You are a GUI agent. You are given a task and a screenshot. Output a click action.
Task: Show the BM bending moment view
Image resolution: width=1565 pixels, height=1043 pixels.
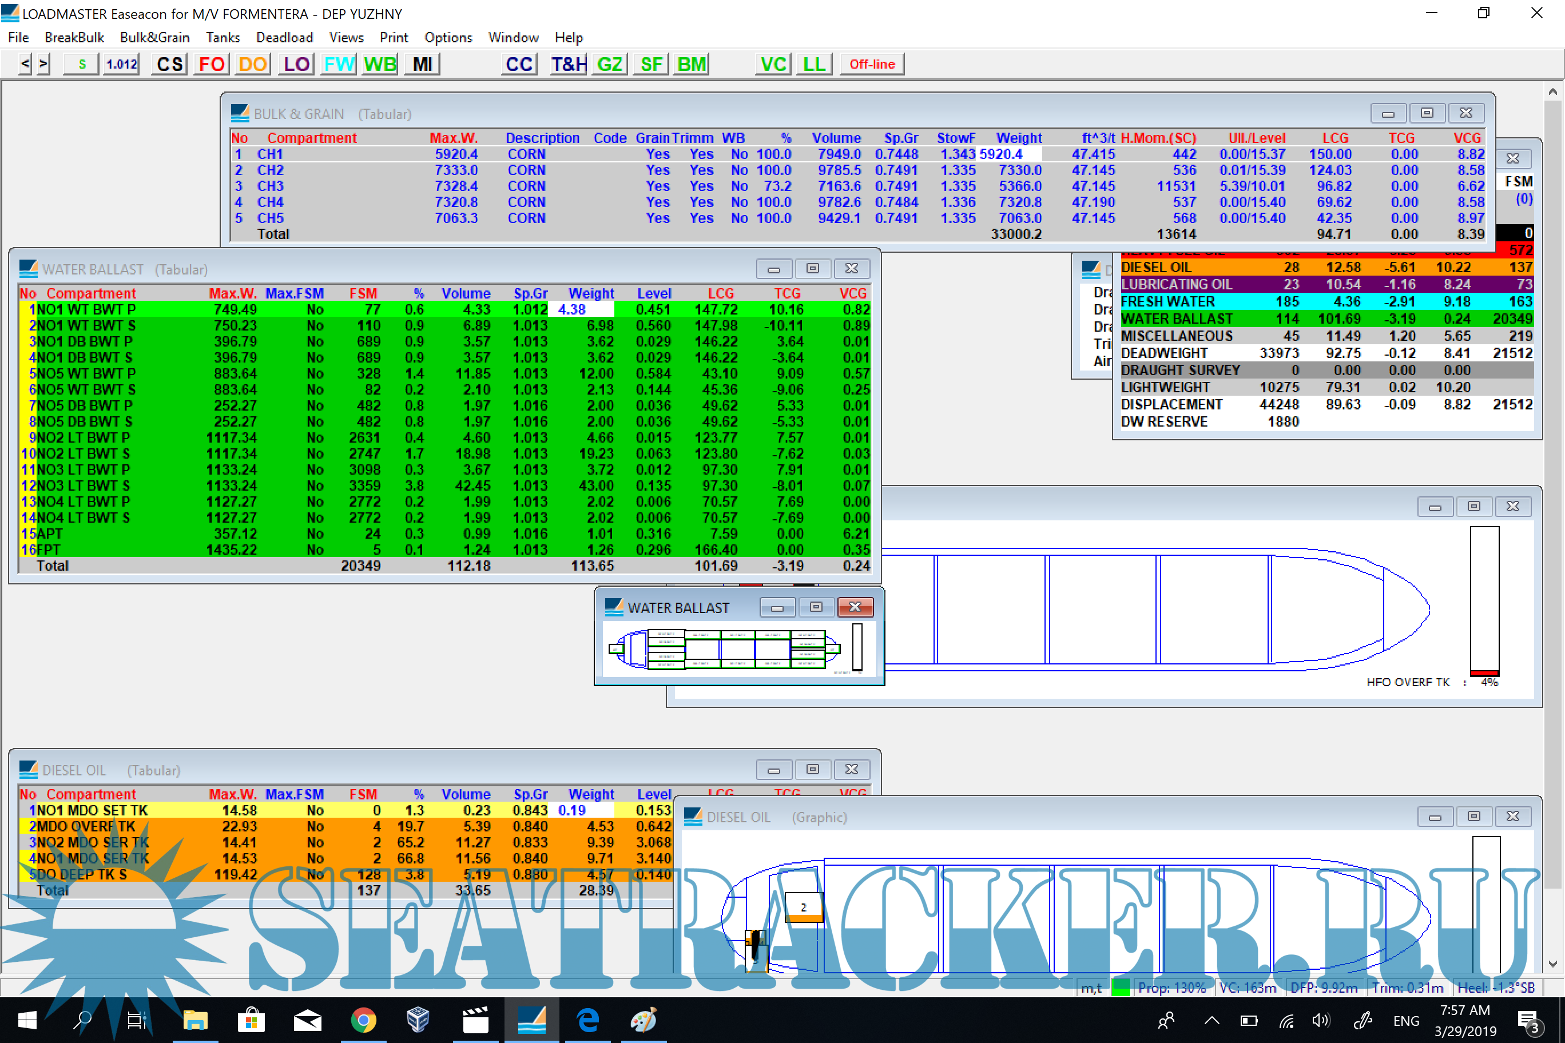tap(690, 64)
